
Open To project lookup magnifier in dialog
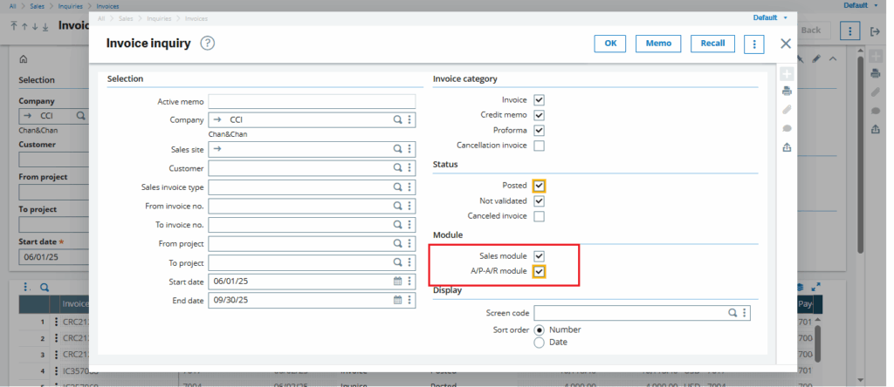point(397,262)
